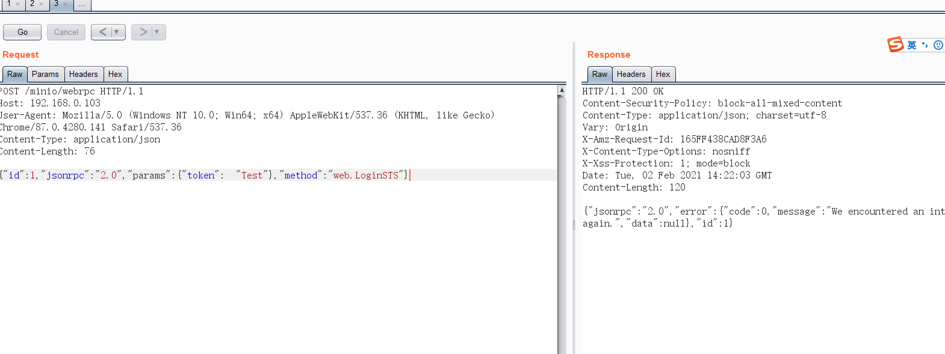Click the Go button to send request
This screenshot has width=945, height=354.
coord(22,32)
